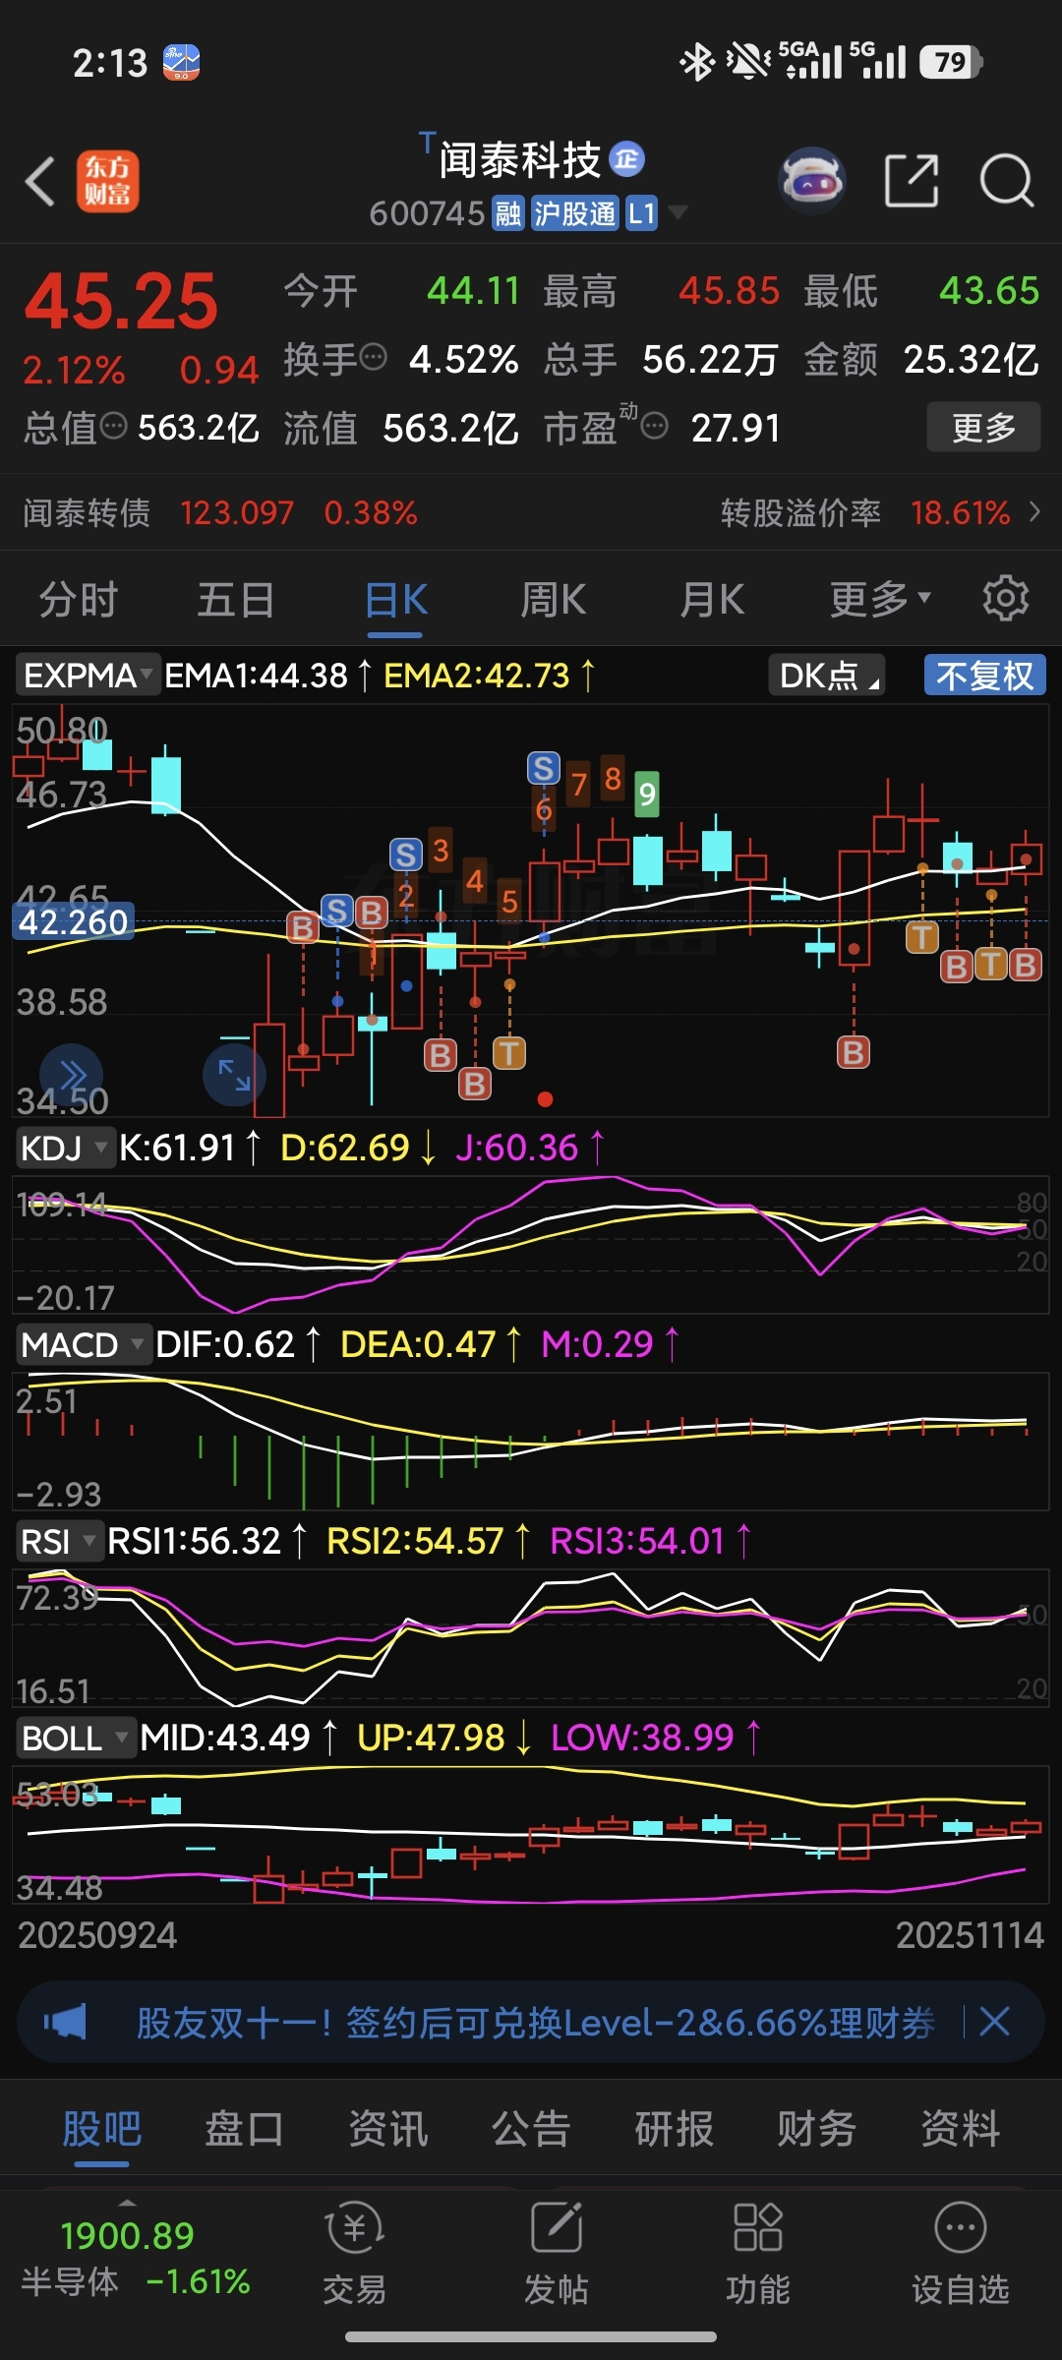Select the 股吧 tab
The width and height of the screenshot is (1062, 2360).
coord(102,2129)
